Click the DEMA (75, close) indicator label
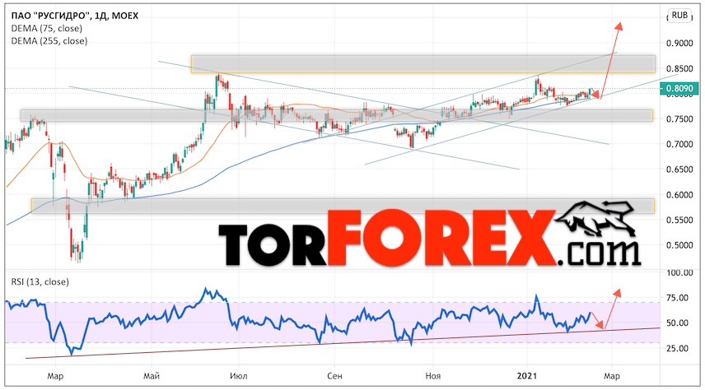Image resolution: width=705 pixels, height=390 pixels. 47,28
